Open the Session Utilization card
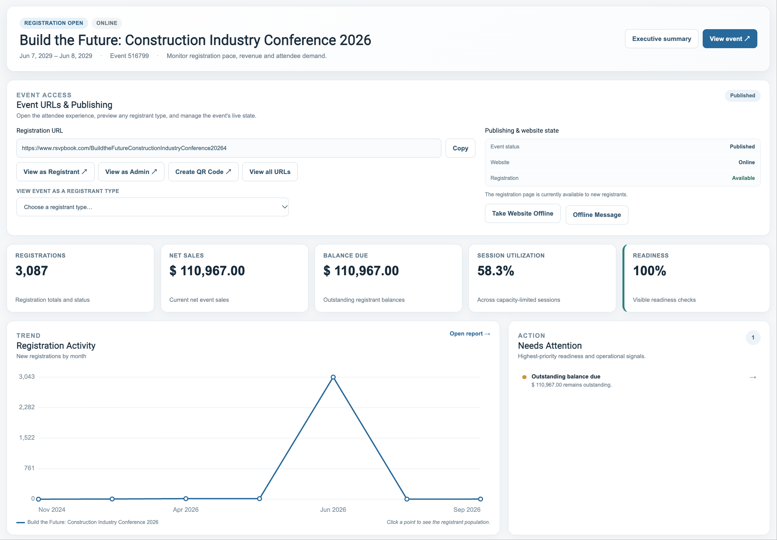The image size is (777, 540). pyautogui.click(x=542, y=278)
